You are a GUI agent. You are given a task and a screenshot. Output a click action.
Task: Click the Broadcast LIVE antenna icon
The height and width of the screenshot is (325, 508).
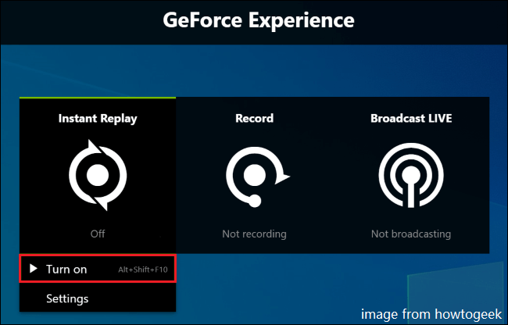click(x=411, y=175)
